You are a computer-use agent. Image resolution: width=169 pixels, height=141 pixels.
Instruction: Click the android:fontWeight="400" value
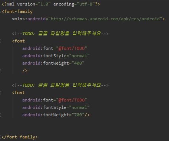coord(78,63)
